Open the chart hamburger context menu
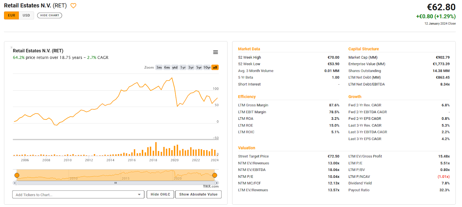Screen dimensions: 462x207 pyautogui.click(x=215, y=52)
